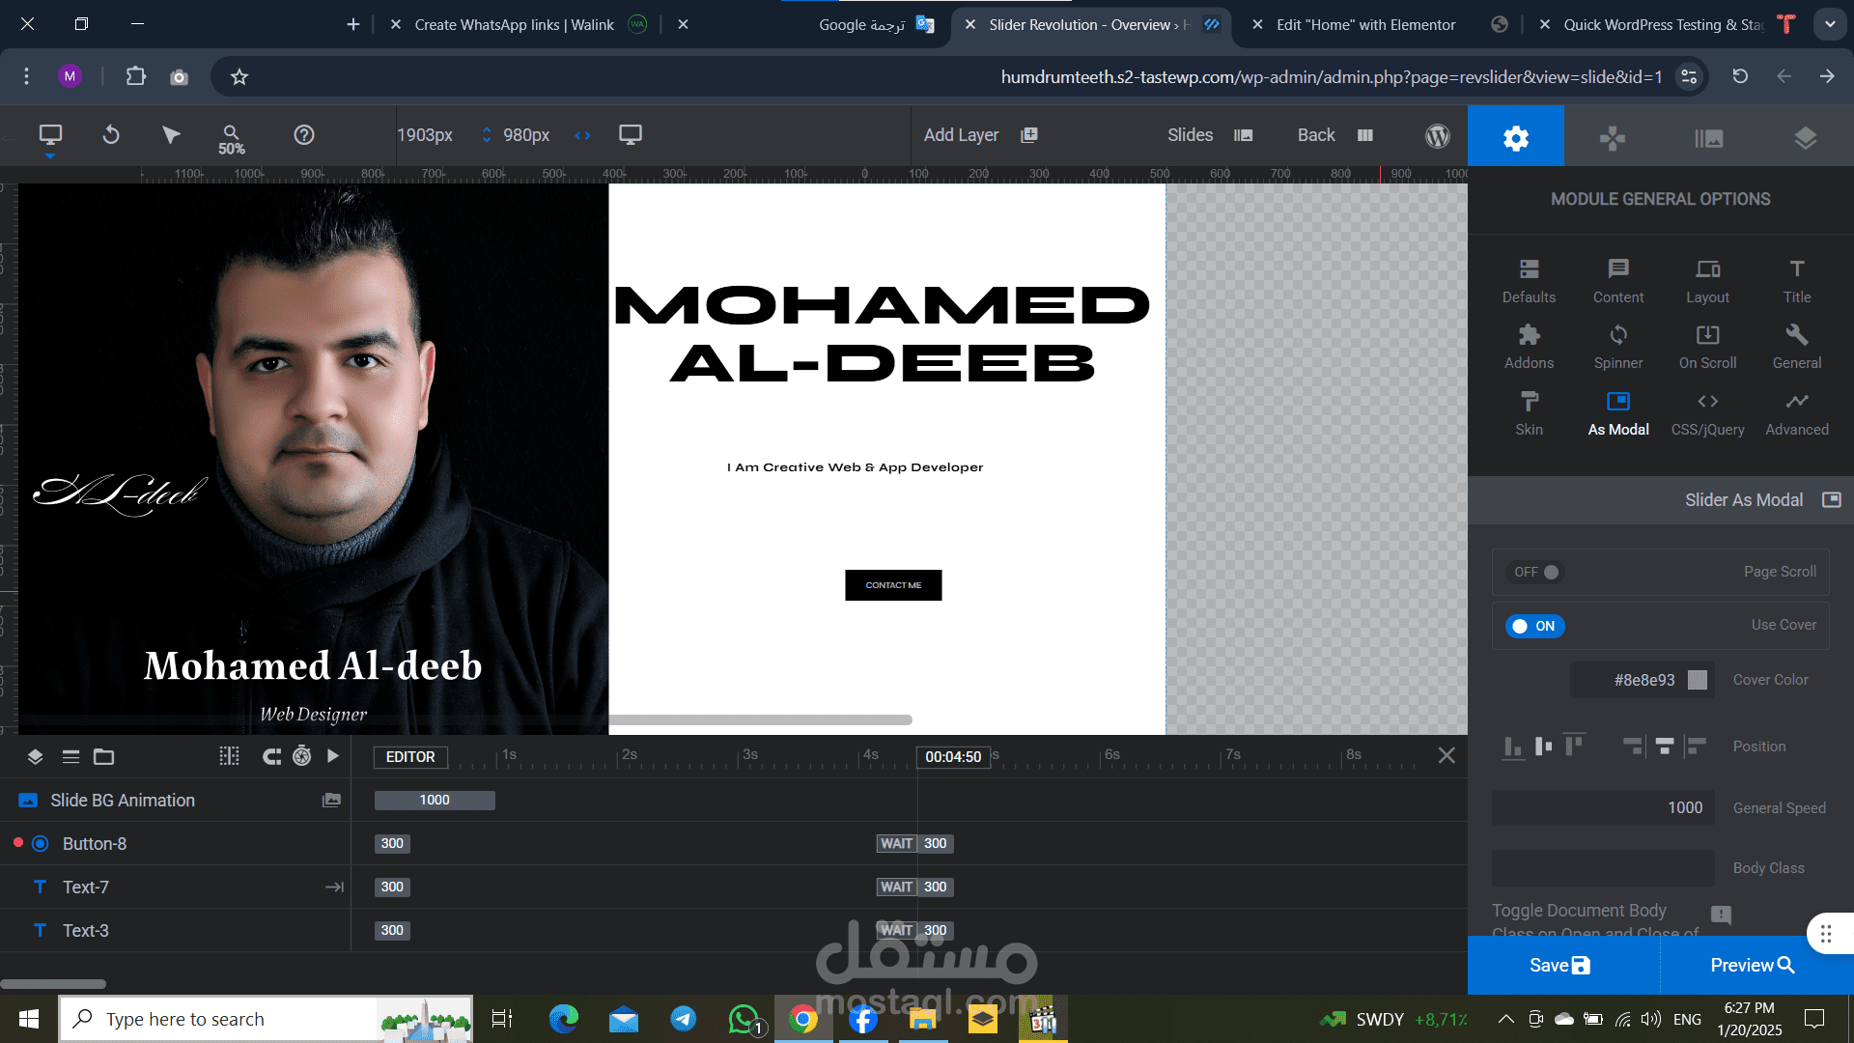
Task: Play the timeline animation
Action: (333, 756)
